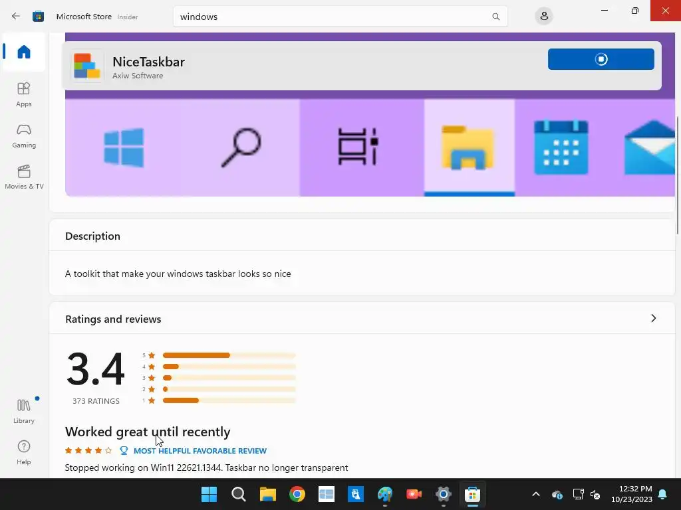681x510 pixels.
Task: Select the 2-star rating bar
Action: pyautogui.click(x=229, y=389)
